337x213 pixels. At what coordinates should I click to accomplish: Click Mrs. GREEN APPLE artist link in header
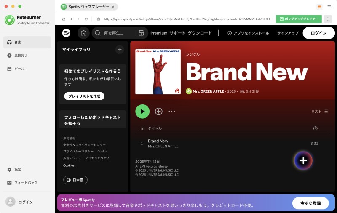point(208,91)
